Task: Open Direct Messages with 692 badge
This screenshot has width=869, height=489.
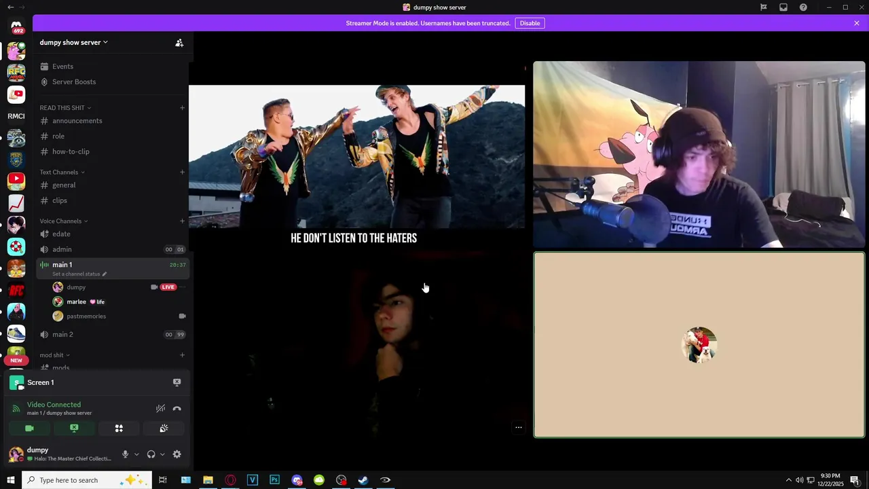Action: coord(16,27)
